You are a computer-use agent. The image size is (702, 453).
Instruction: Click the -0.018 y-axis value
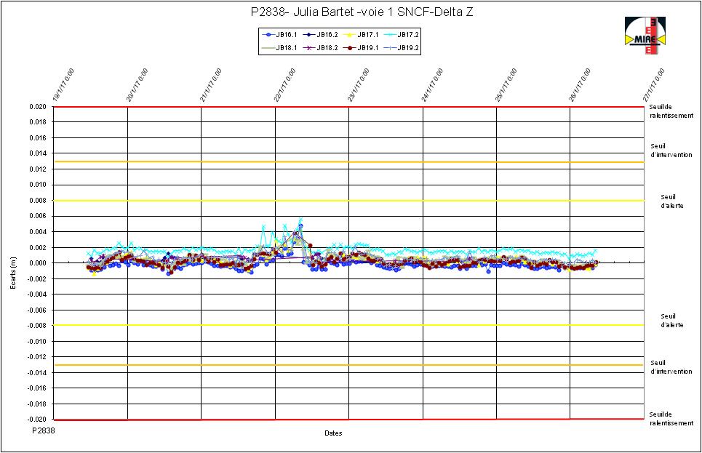[x=36, y=404]
